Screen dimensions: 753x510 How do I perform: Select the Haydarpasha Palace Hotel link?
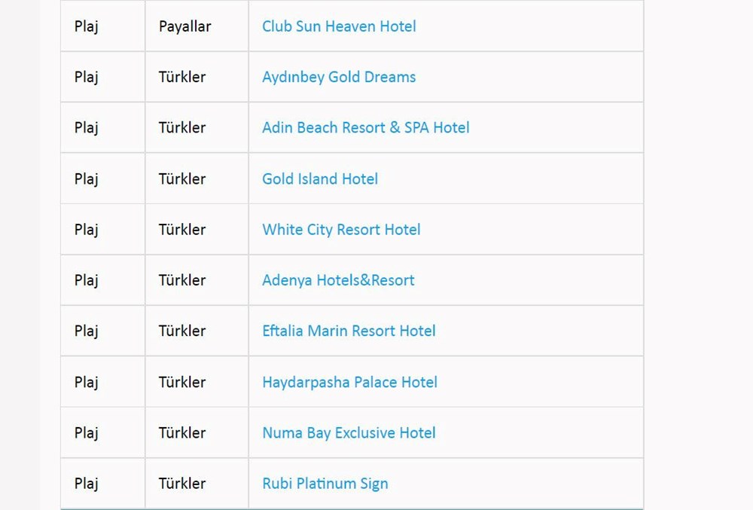pos(349,381)
